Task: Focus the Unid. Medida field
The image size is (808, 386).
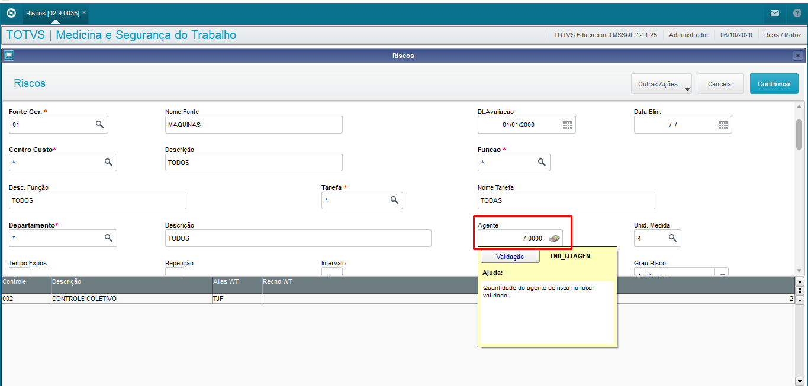Action: click(658, 238)
